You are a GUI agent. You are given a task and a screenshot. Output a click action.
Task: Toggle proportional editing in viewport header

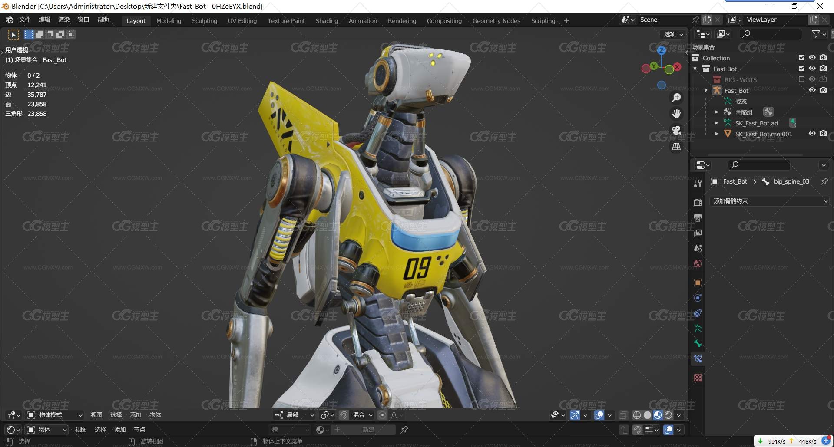(x=382, y=415)
